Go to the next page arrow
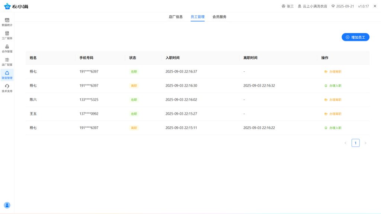Screen dimensions: 381x214 point(365,143)
